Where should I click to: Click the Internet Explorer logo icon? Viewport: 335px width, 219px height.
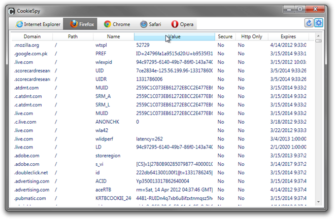coord(19,24)
